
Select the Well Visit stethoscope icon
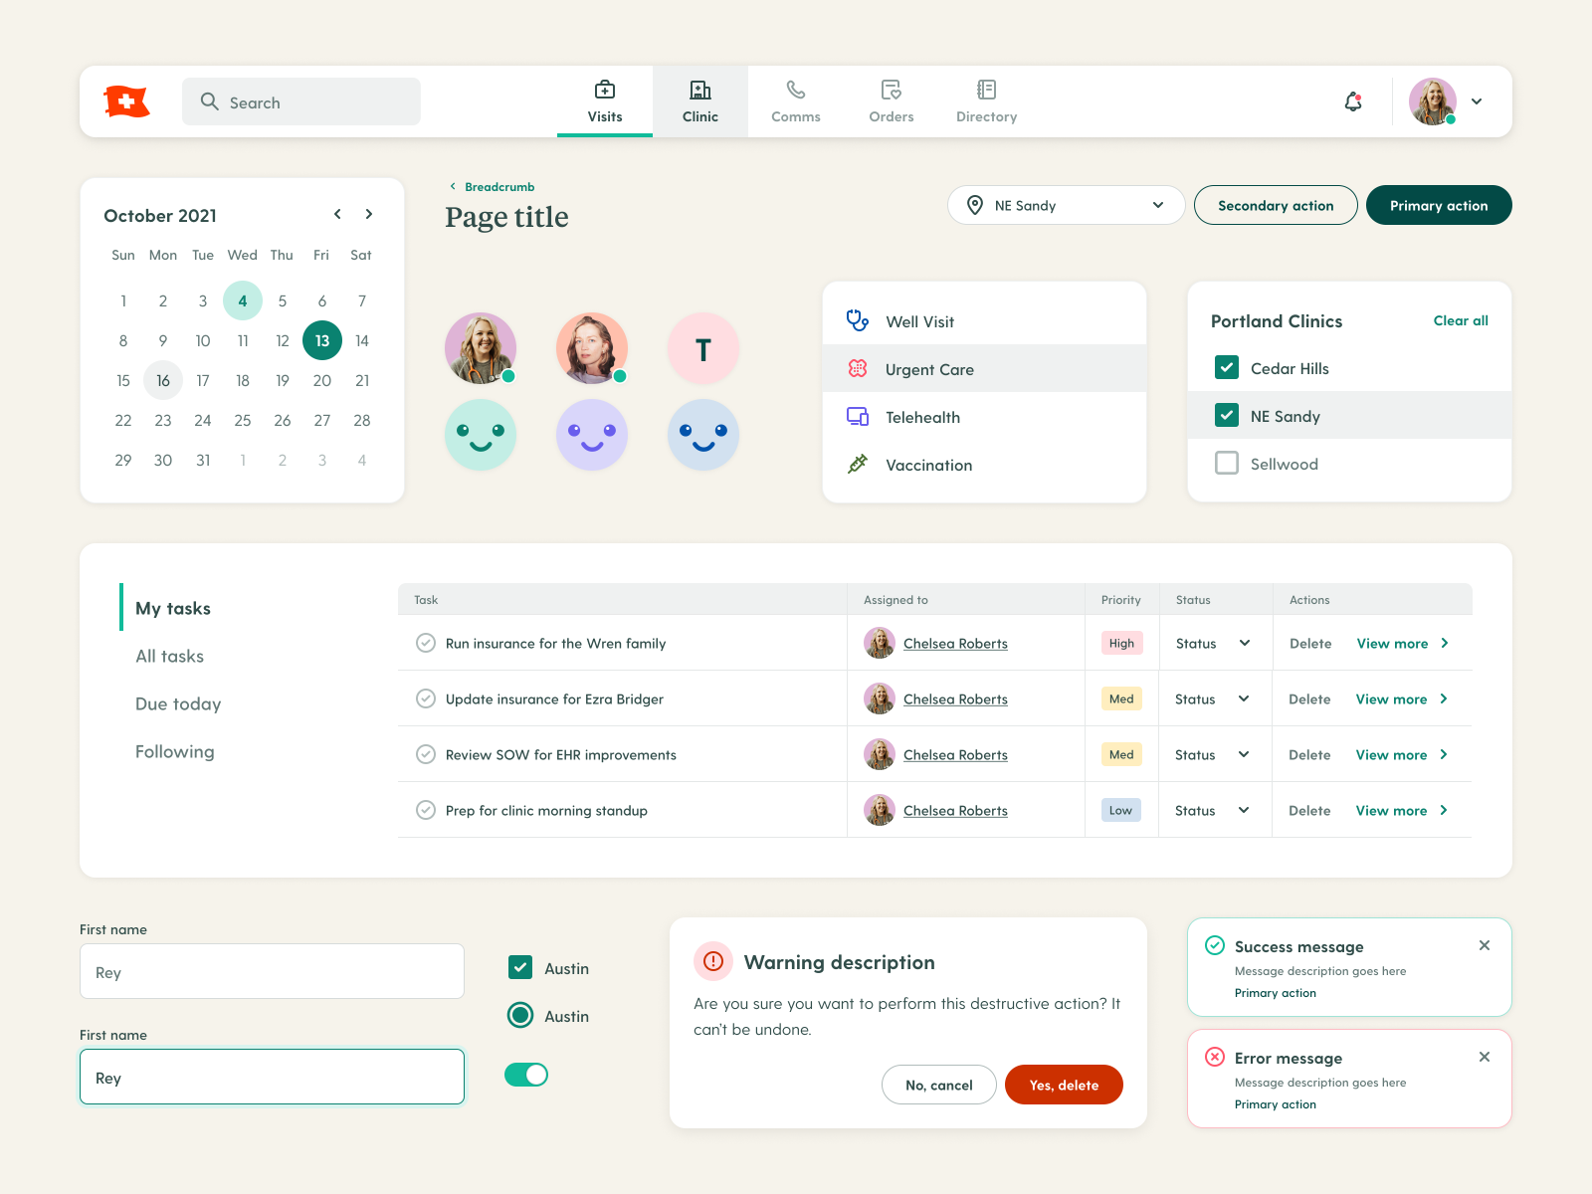click(x=857, y=320)
